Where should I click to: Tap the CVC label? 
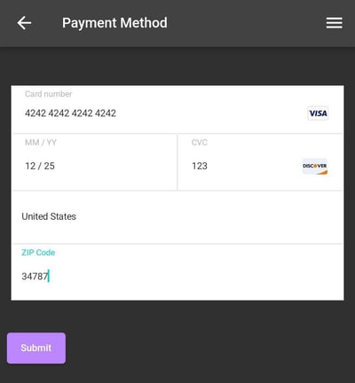pos(200,143)
